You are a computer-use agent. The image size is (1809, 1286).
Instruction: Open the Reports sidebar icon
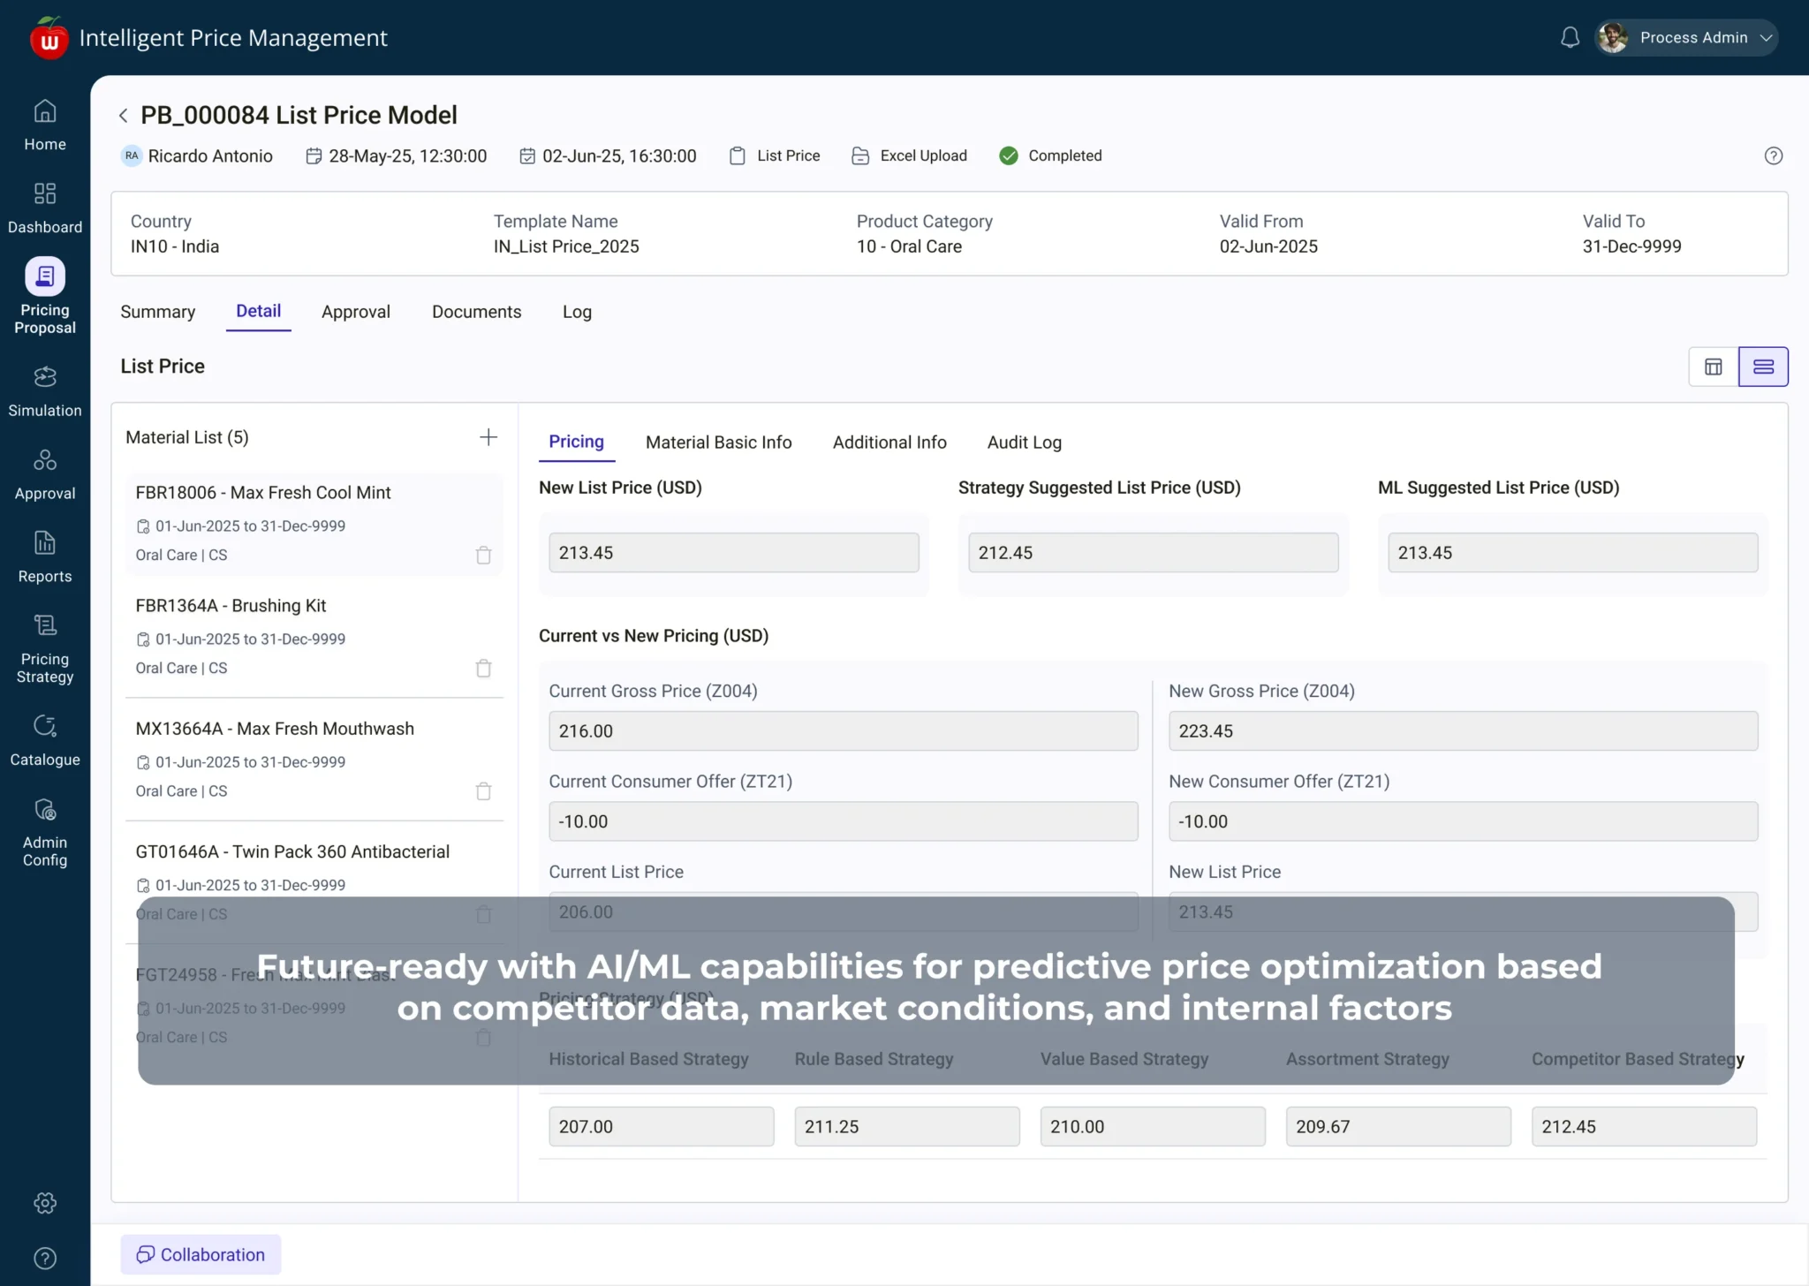click(x=45, y=542)
